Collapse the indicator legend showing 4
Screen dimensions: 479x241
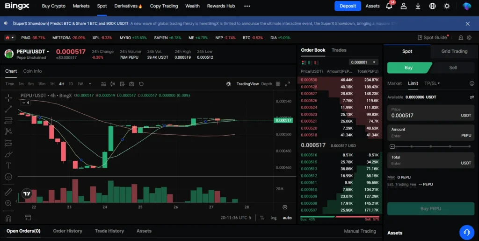25,103
